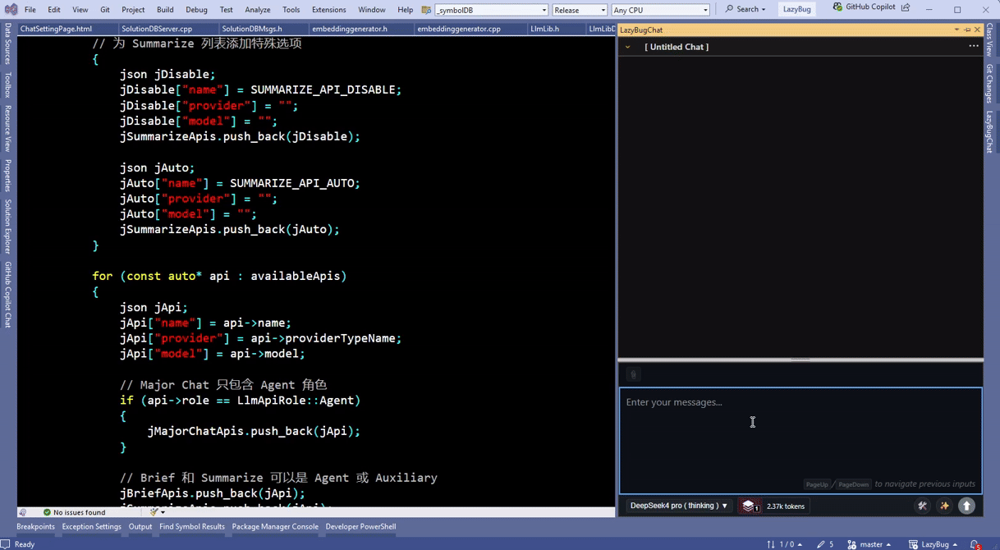The height and width of the screenshot is (550, 1000).
Task: Open the Tools menu
Action: tap(291, 10)
